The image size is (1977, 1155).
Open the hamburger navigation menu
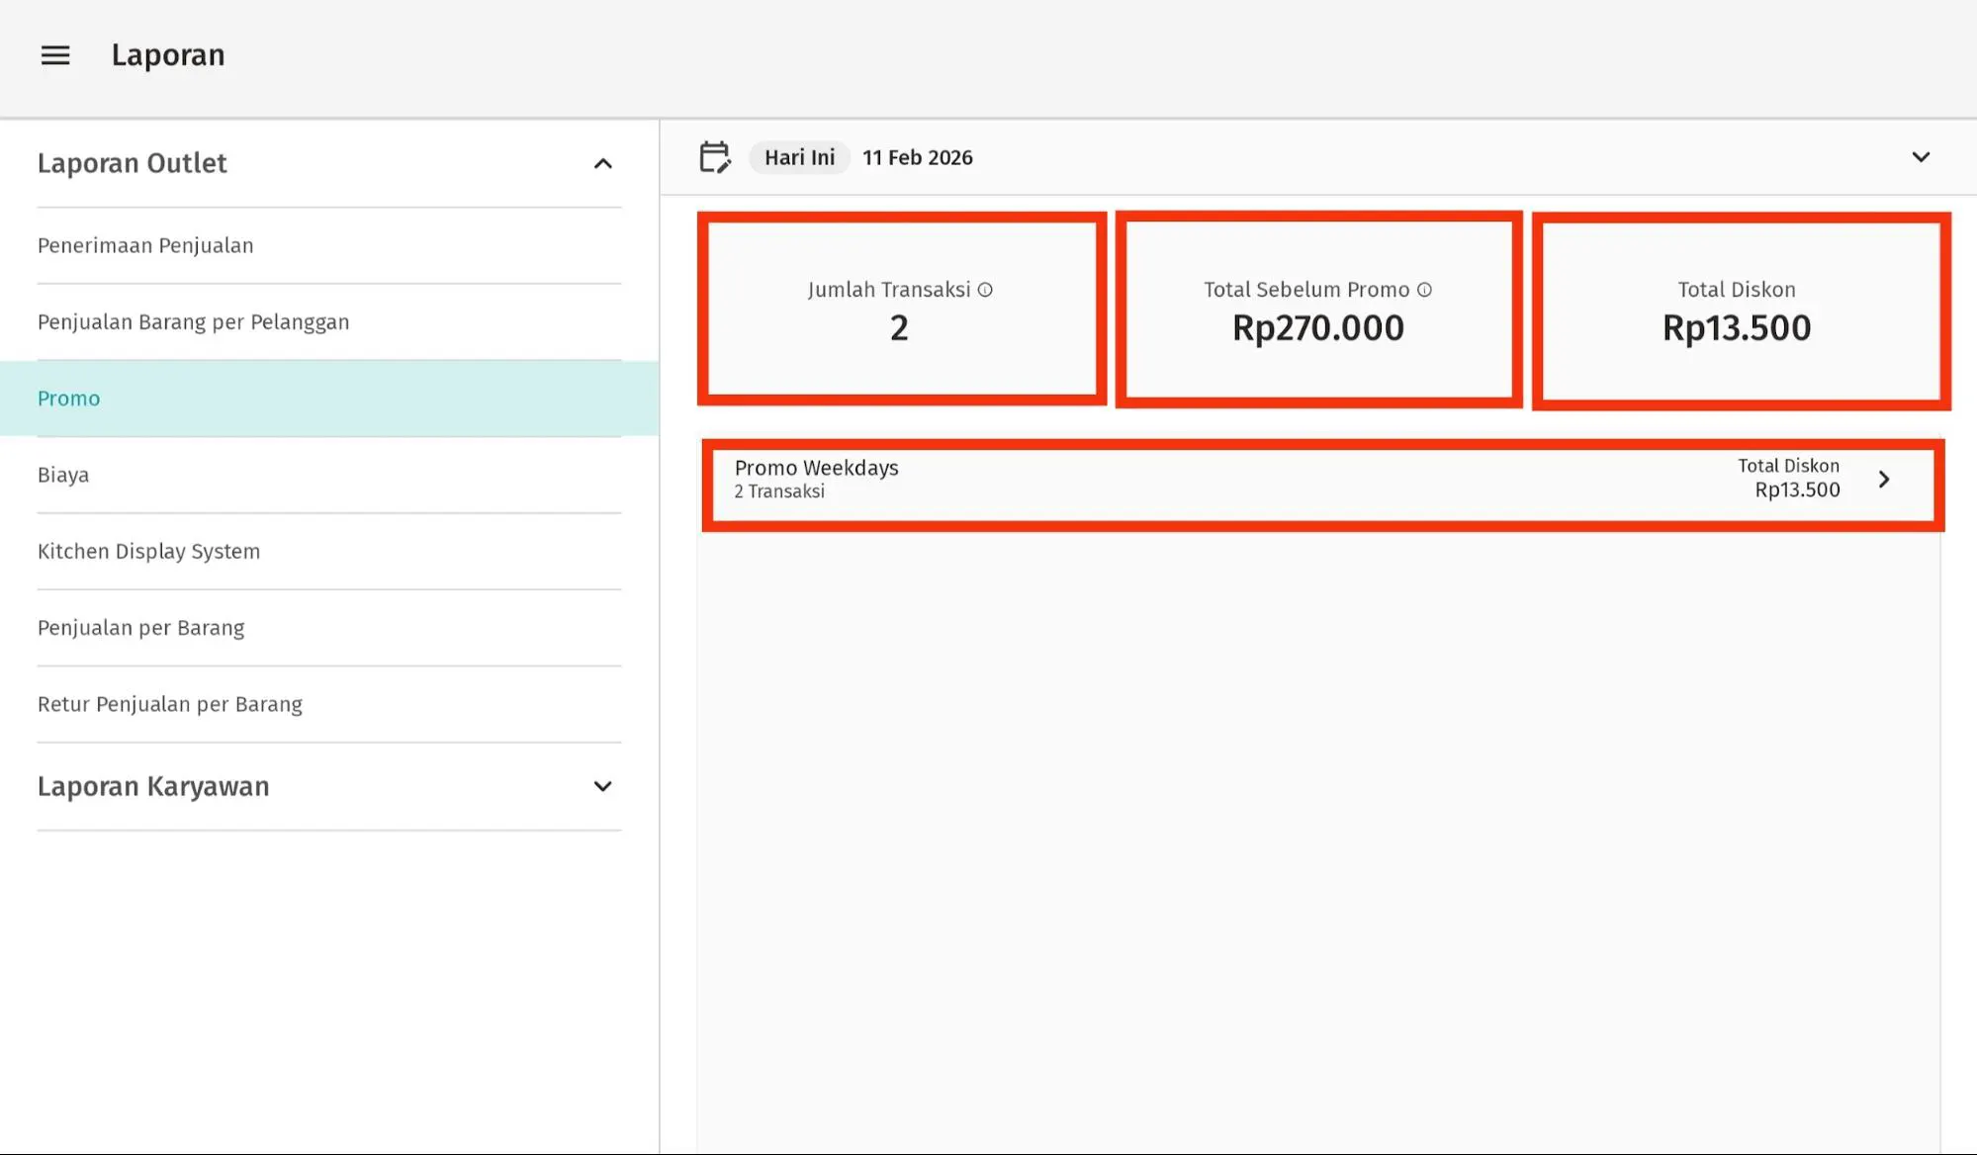(55, 55)
